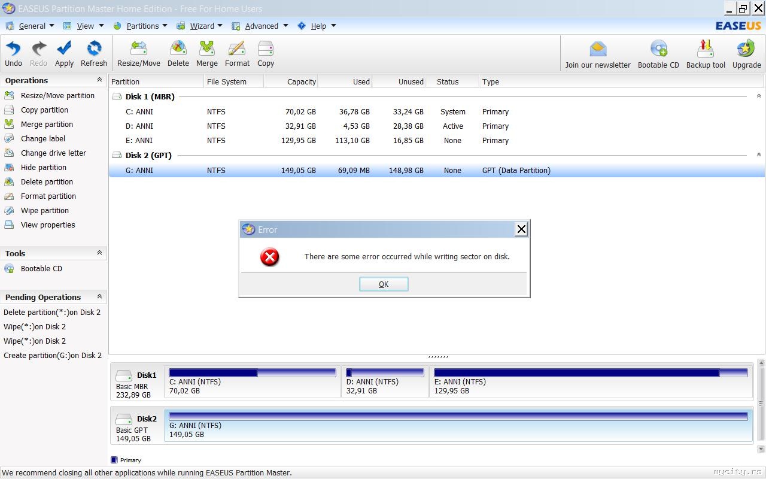Choose the Merge toolbar icon
The height and width of the screenshot is (479, 766).
pyautogui.click(x=207, y=54)
